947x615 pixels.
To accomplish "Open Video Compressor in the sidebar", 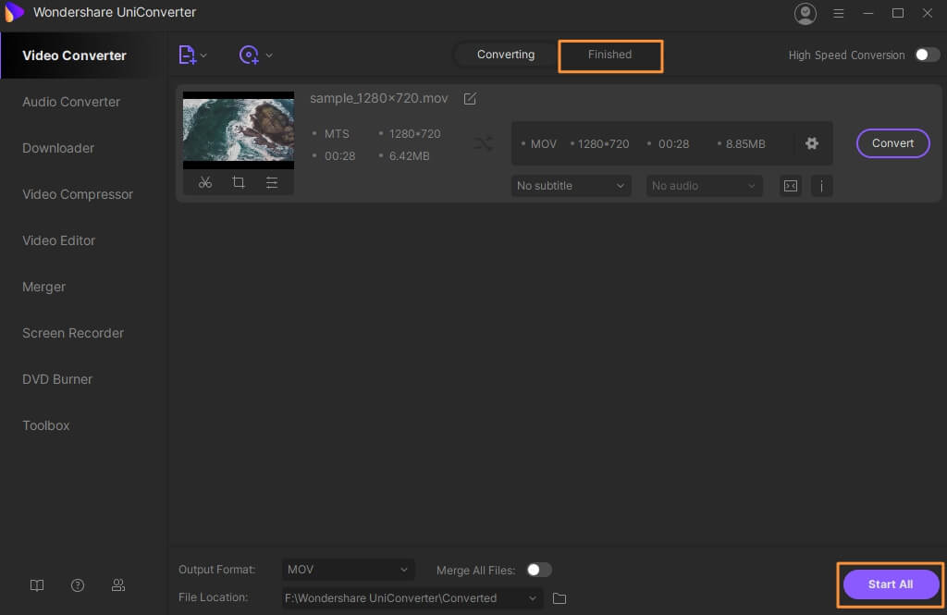I will (78, 194).
